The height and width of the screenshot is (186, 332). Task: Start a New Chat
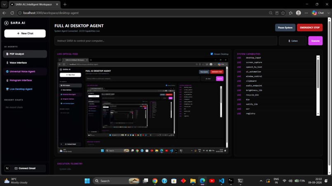[x=25, y=33]
